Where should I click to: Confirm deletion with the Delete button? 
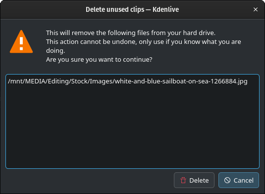click(x=194, y=180)
